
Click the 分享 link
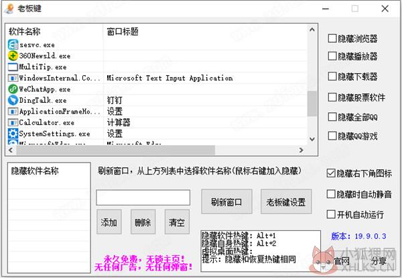(379, 261)
